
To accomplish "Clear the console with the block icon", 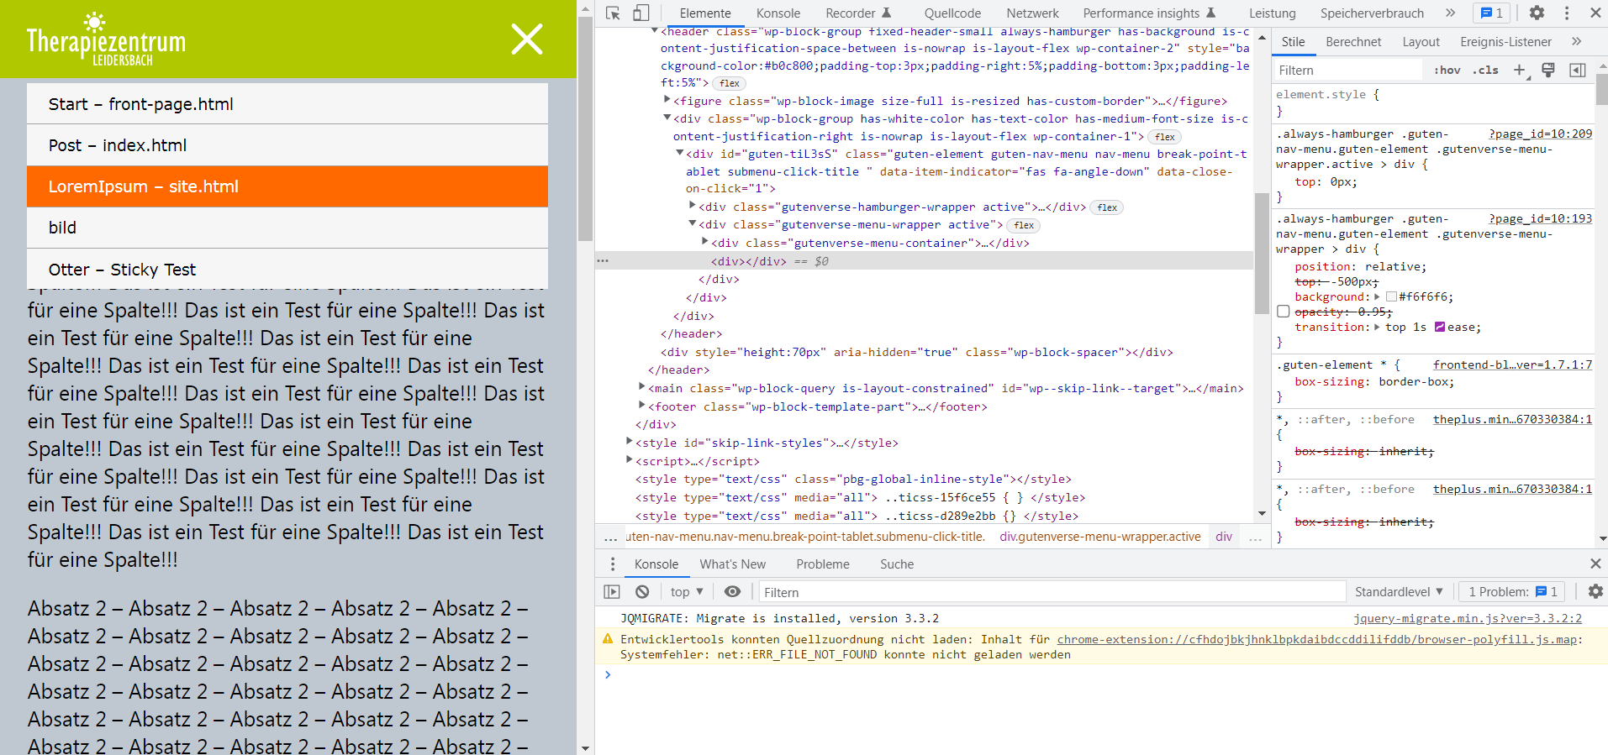I will [642, 591].
